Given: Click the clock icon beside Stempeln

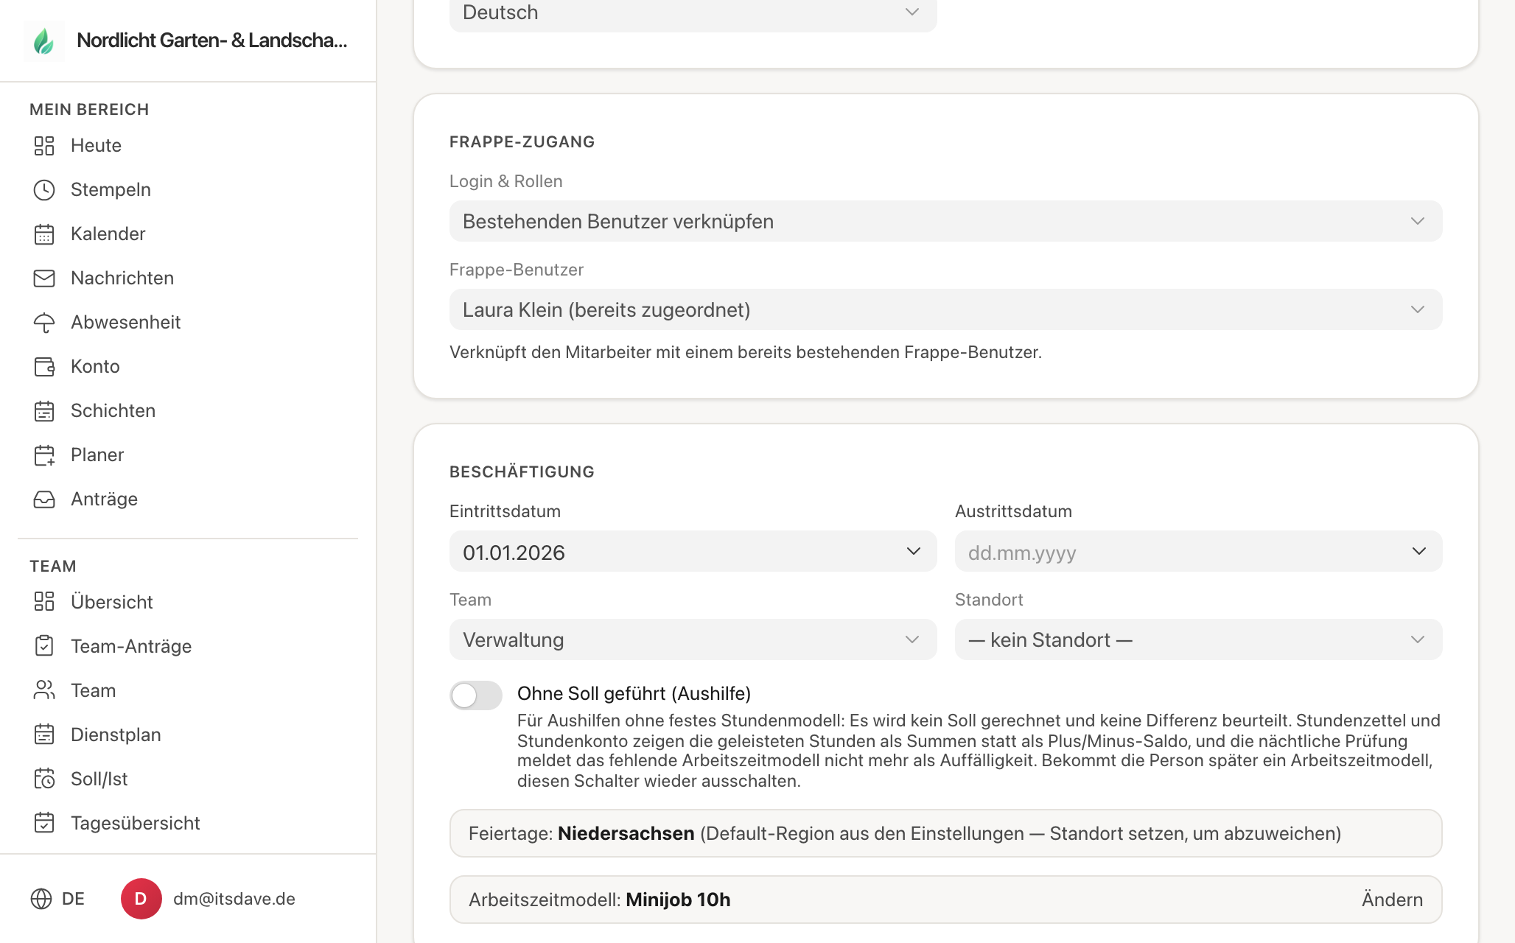Looking at the screenshot, I should [44, 190].
